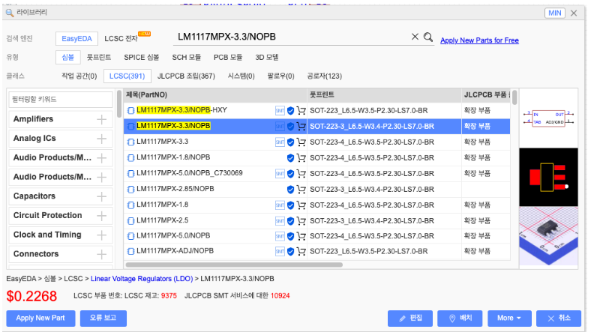Click the schematic symbol preview thumbnail

tap(548, 118)
